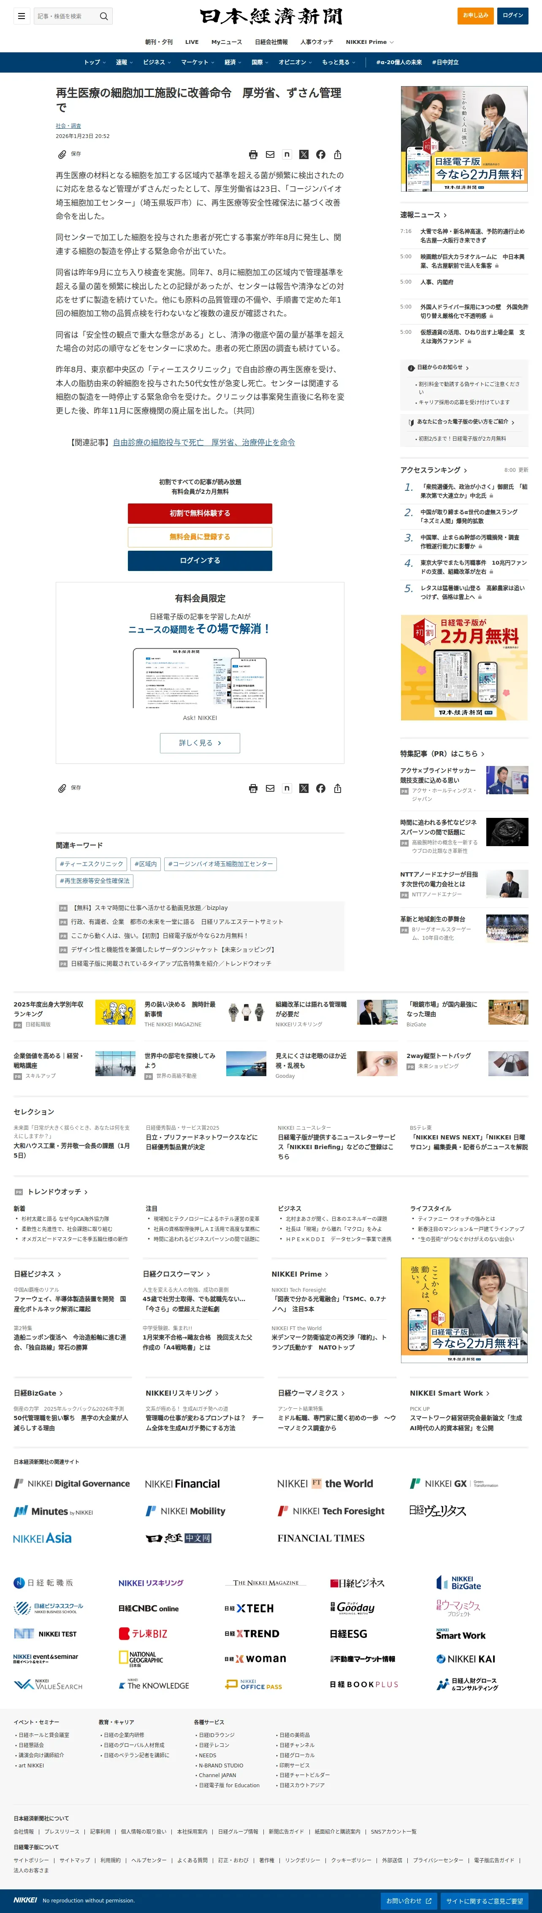
Task: Click the mail icon under the article date
Action: pos(270,154)
